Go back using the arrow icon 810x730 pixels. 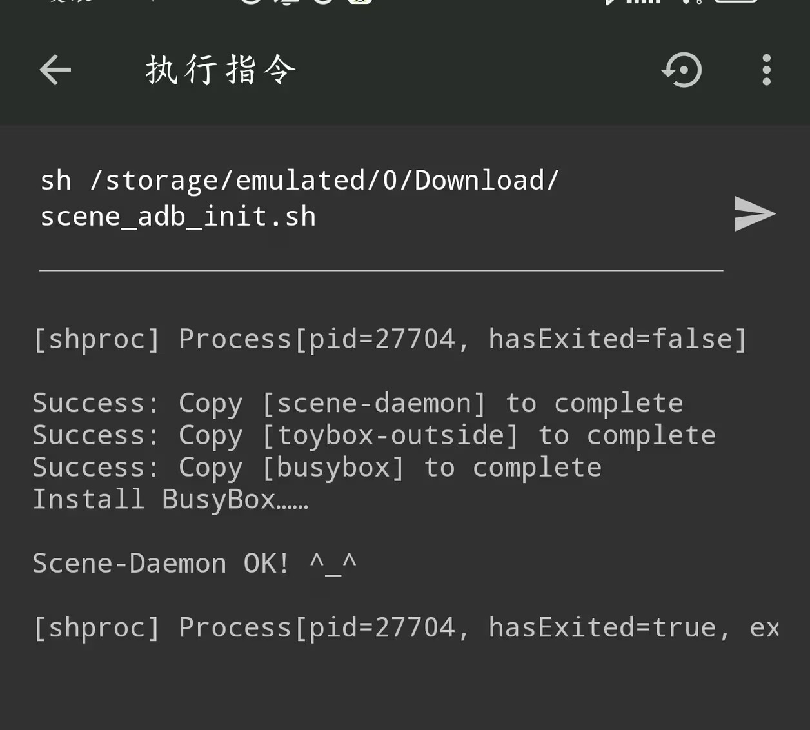click(55, 70)
